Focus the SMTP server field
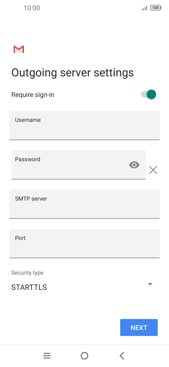The image size is (169, 367). [84, 204]
